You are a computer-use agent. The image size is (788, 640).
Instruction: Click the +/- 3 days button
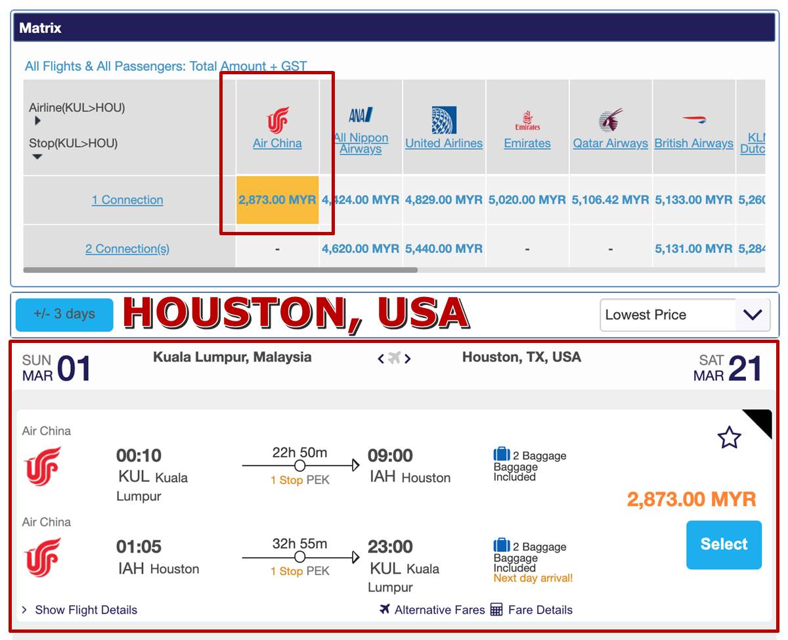point(64,314)
